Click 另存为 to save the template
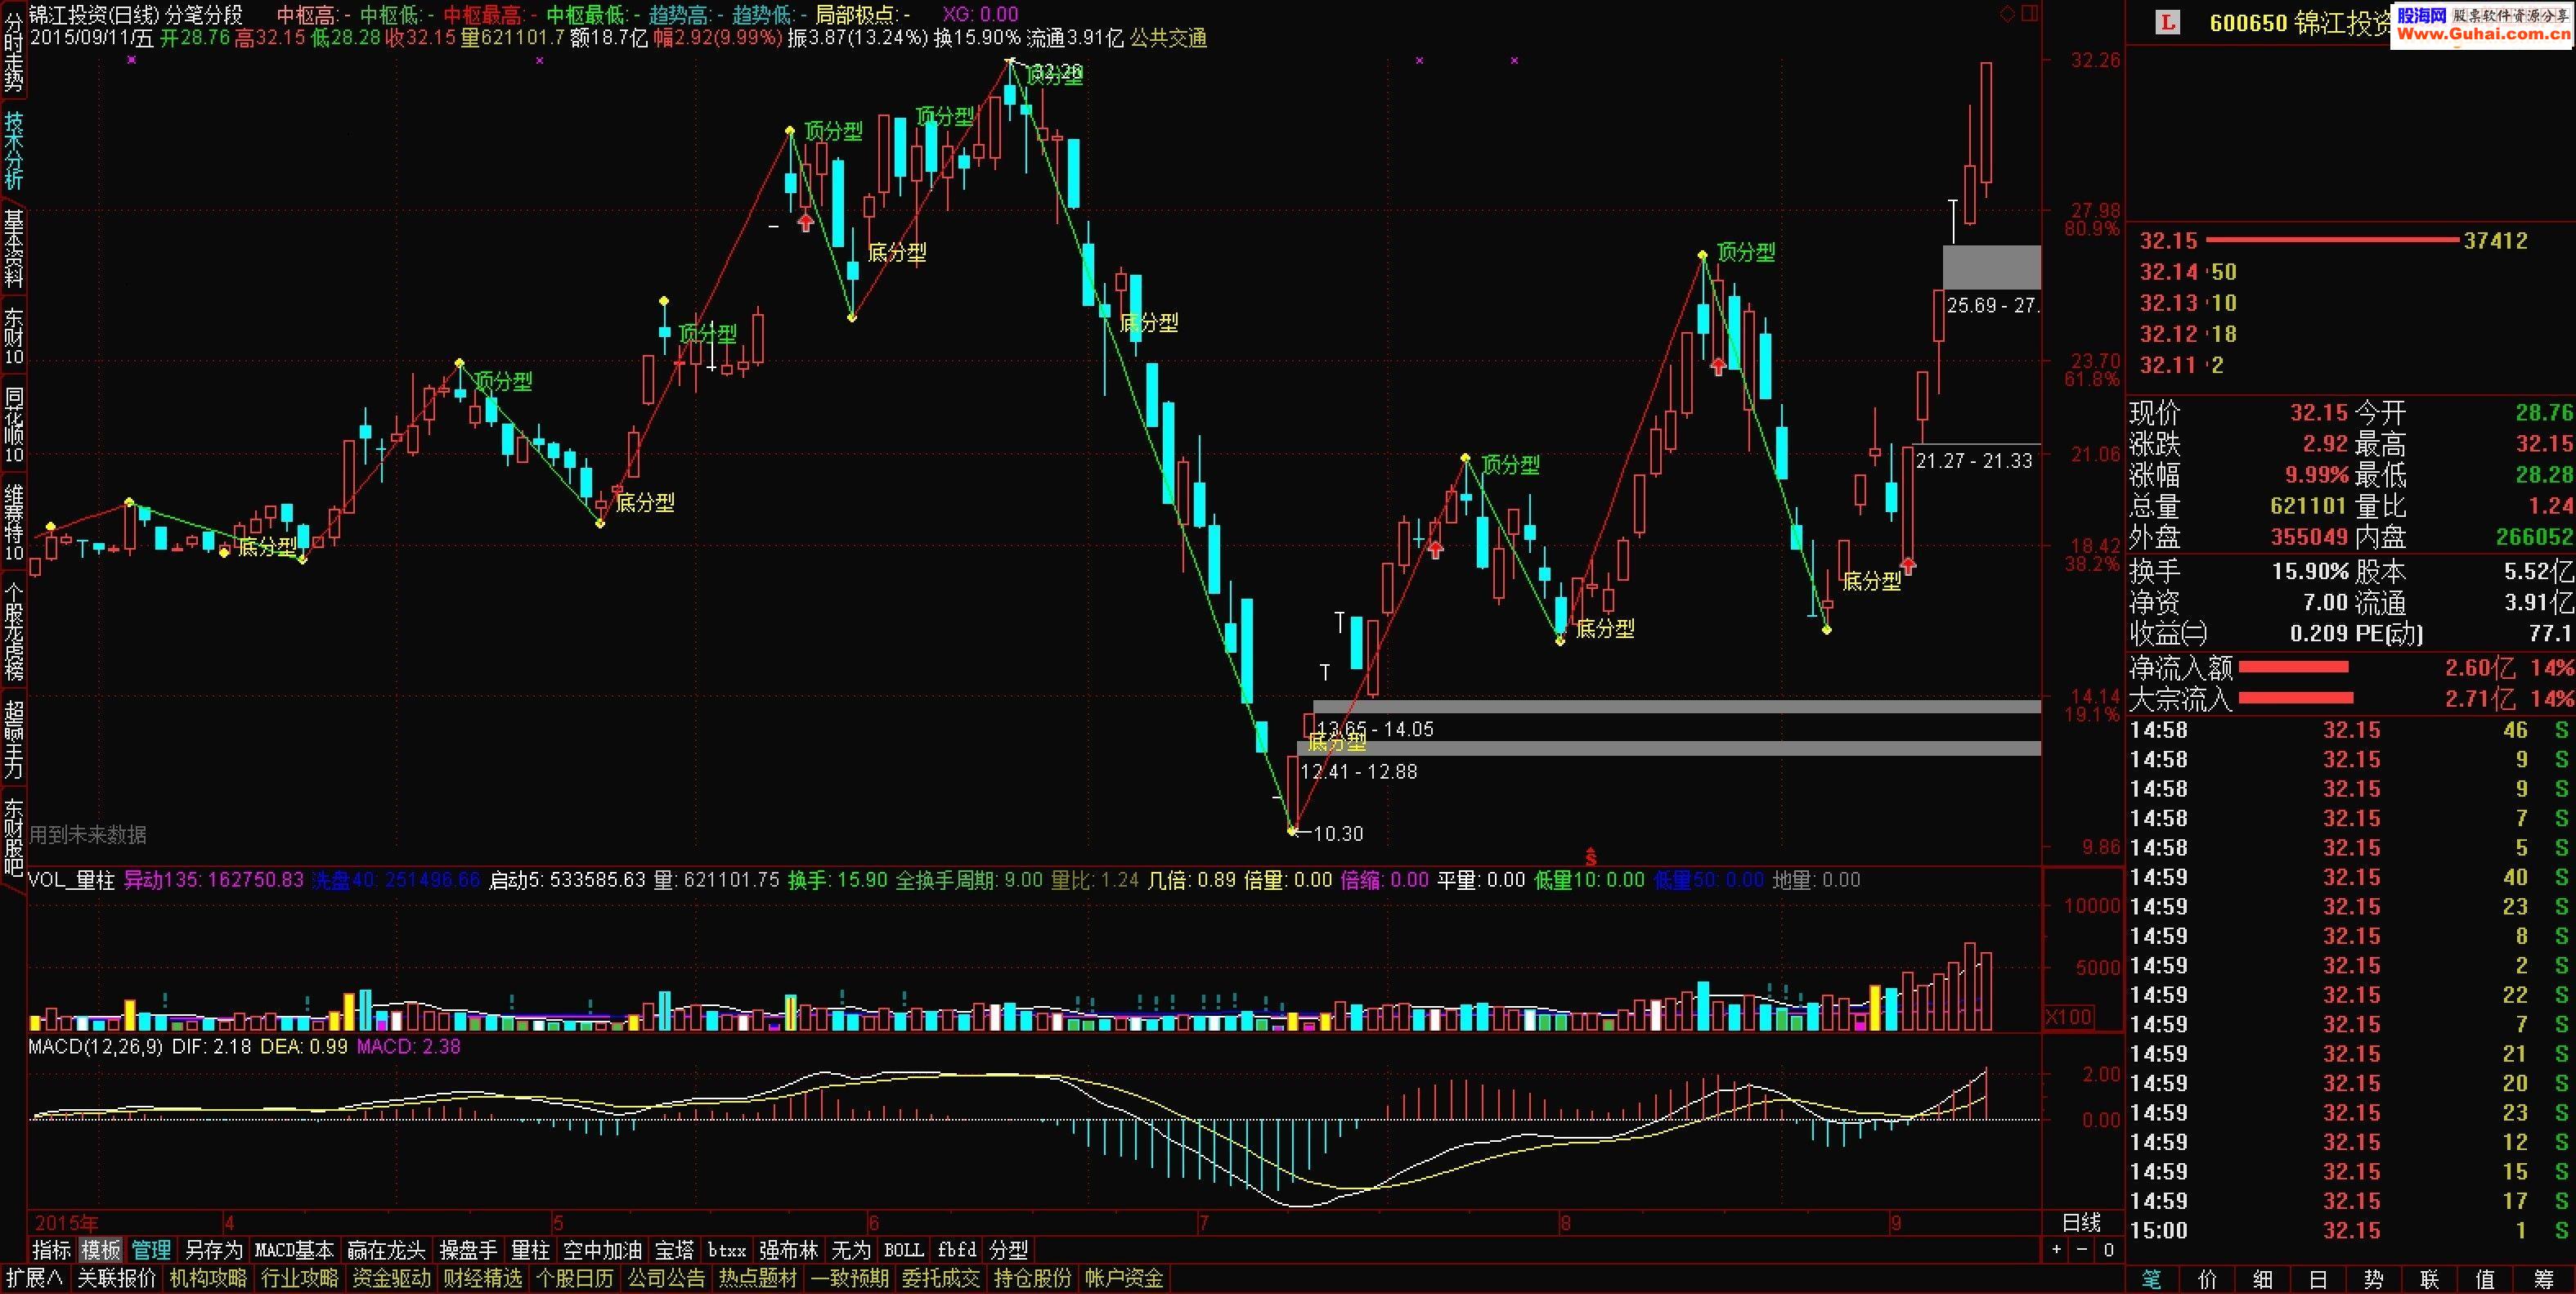Image resolution: width=2576 pixels, height=1294 pixels. pyautogui.click(x=214, y=1250)
